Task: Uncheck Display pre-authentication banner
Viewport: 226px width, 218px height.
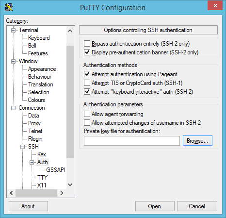Action: point(87,52)
